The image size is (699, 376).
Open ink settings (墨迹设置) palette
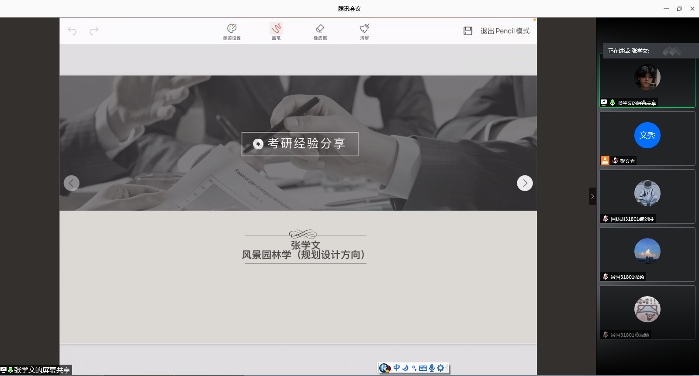click(232, 31)
